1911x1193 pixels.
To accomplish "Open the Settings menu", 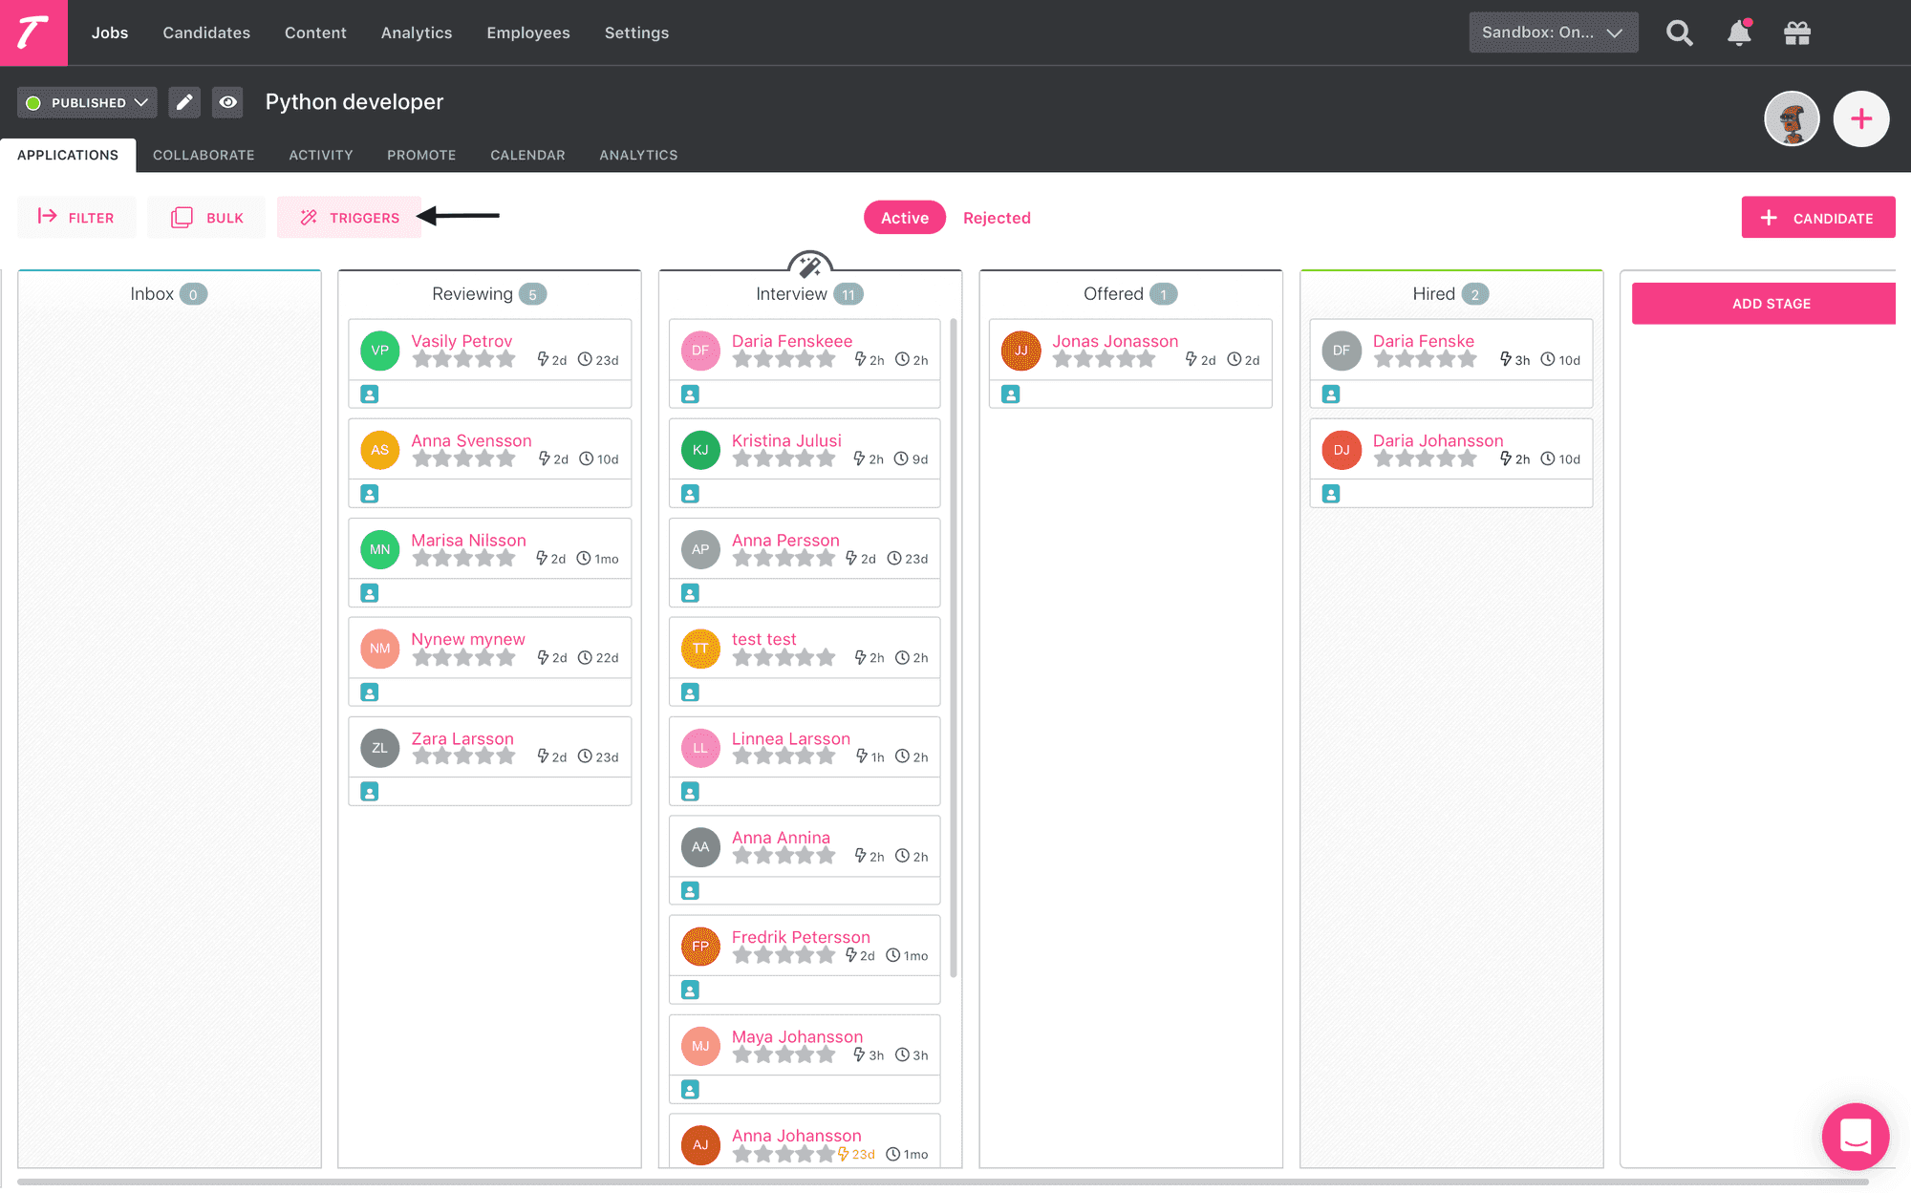I will [x=636, y=32].
